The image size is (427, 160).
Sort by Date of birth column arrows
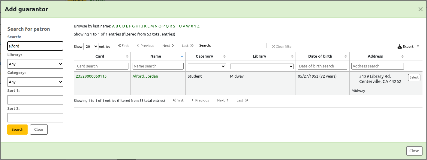346,56
